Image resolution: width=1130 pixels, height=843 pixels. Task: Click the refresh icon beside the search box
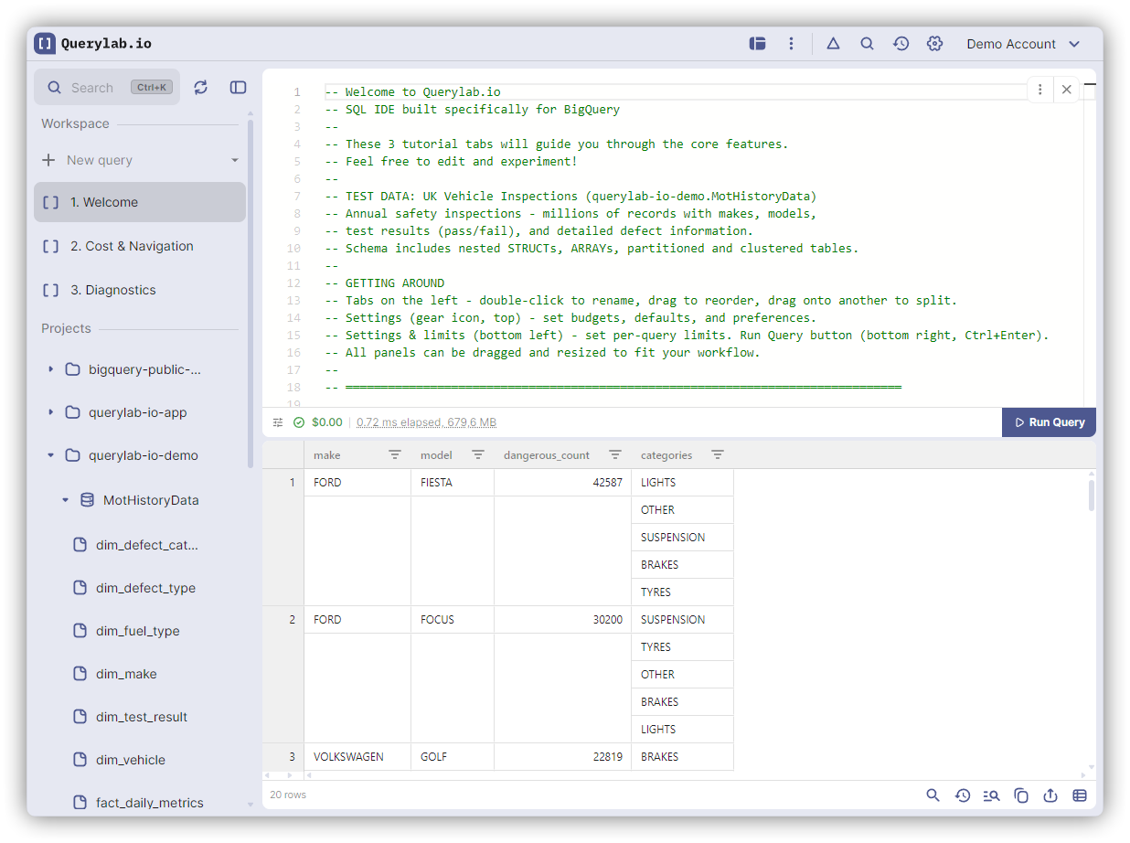click(201, 88)
